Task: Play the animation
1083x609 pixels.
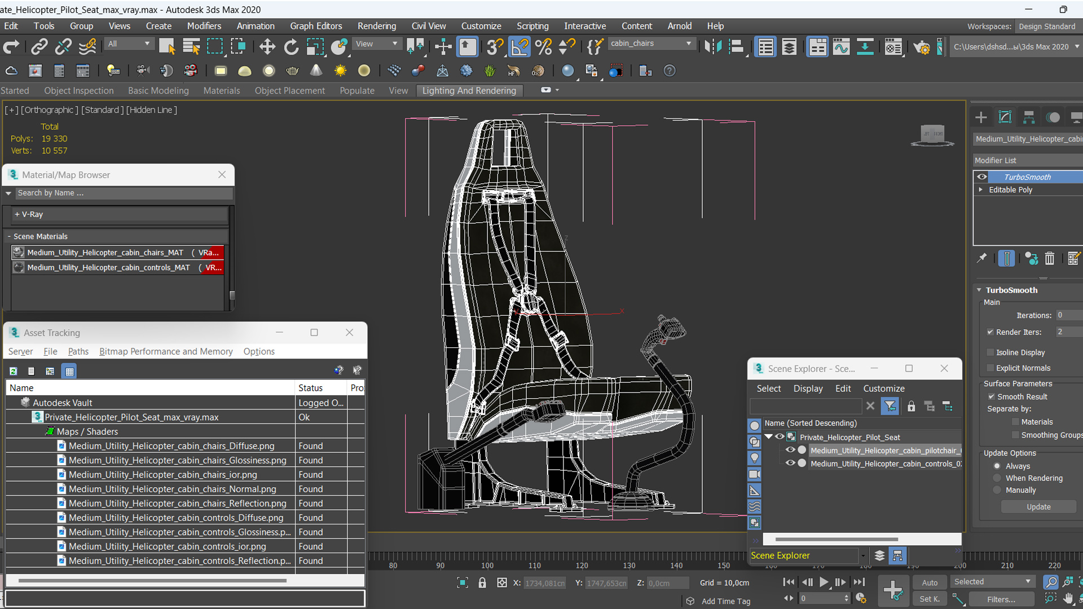Action: pos(824,582)
